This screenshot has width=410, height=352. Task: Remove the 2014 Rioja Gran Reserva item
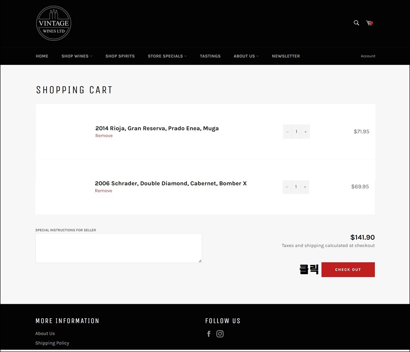click(x=104, y=136)
